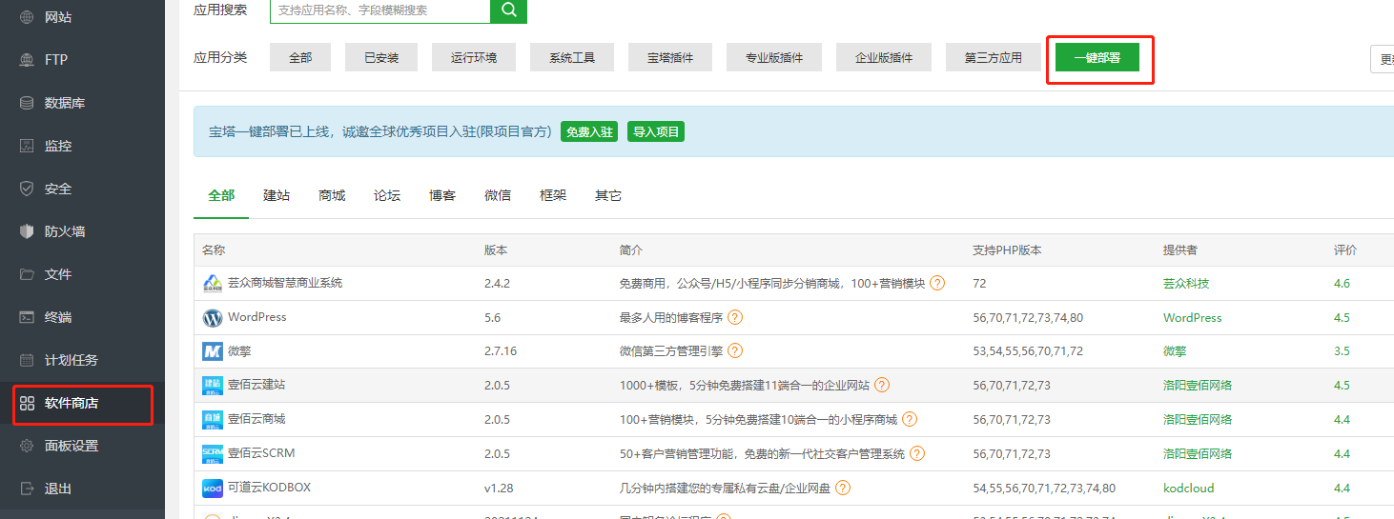This screenshot has width=1394, height=519.
Task: Click the 导入项目 green button
Action: pyautogui.click(x=656, y=132)
